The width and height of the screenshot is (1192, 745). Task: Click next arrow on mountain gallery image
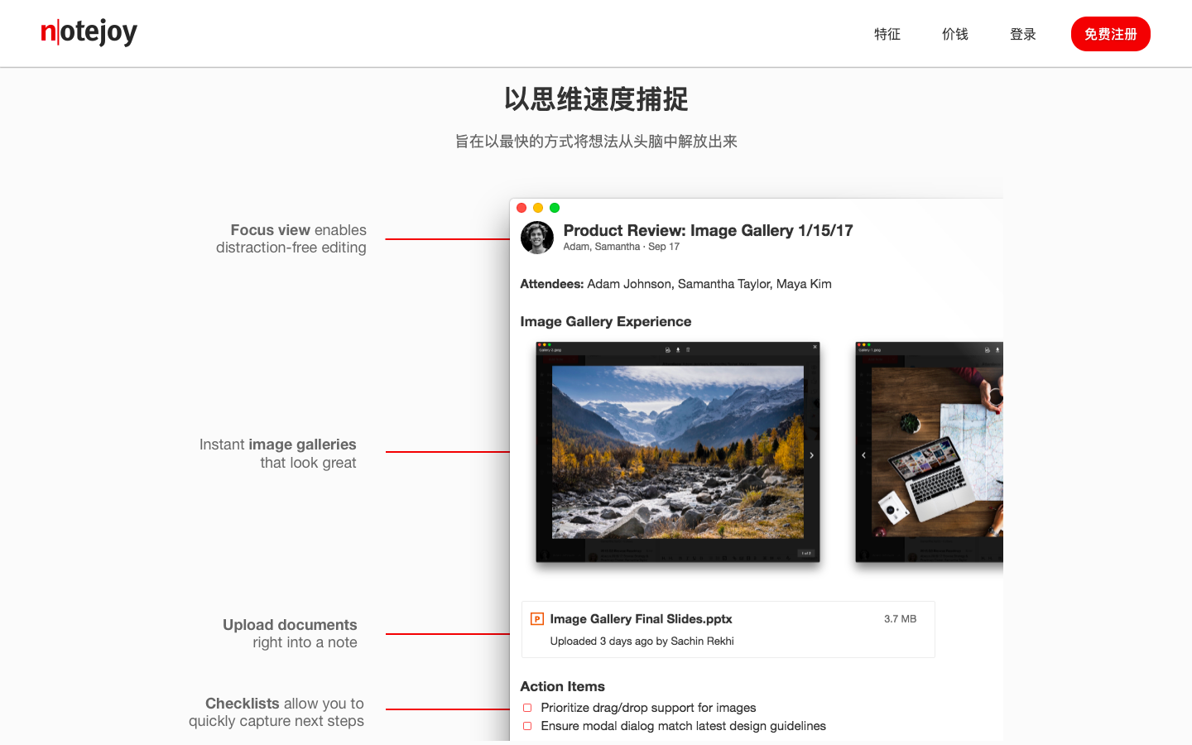pyautogui.click(x=811, y=455)
